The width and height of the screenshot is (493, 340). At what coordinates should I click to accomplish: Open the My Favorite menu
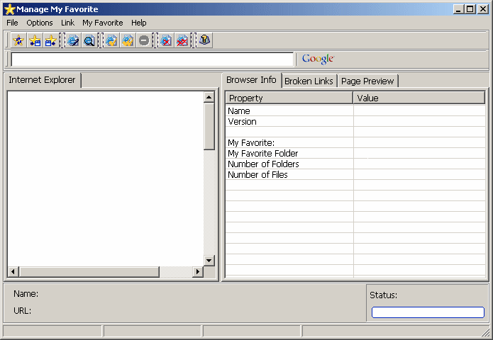click(x=102, y=23)
